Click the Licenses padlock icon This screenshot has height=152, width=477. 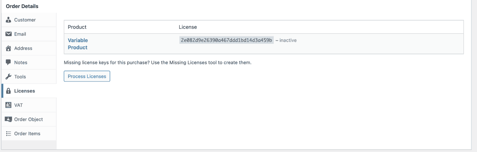(9, 91)
